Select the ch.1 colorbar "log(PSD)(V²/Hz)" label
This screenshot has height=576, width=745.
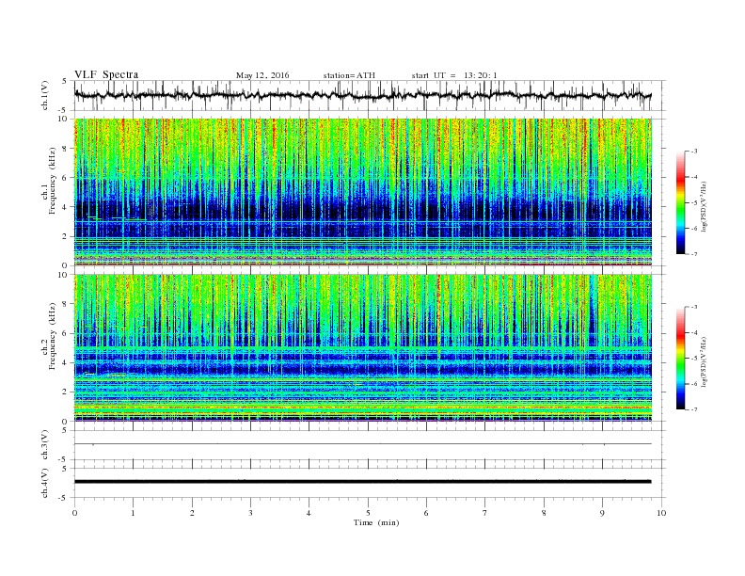click(705, 206)
